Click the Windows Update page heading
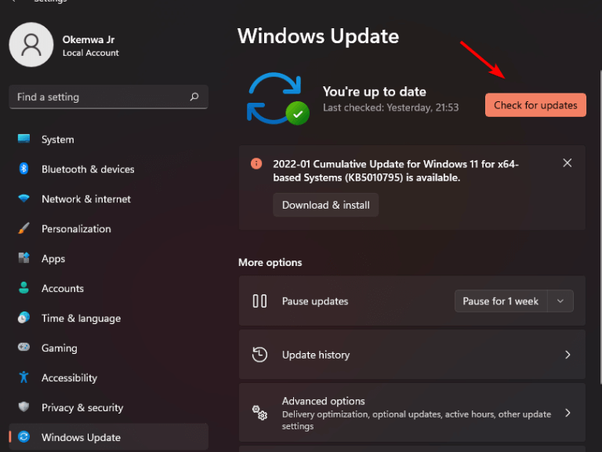 (x=318, y=36)
